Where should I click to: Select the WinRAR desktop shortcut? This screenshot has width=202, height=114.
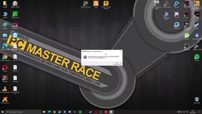point(5,79)
